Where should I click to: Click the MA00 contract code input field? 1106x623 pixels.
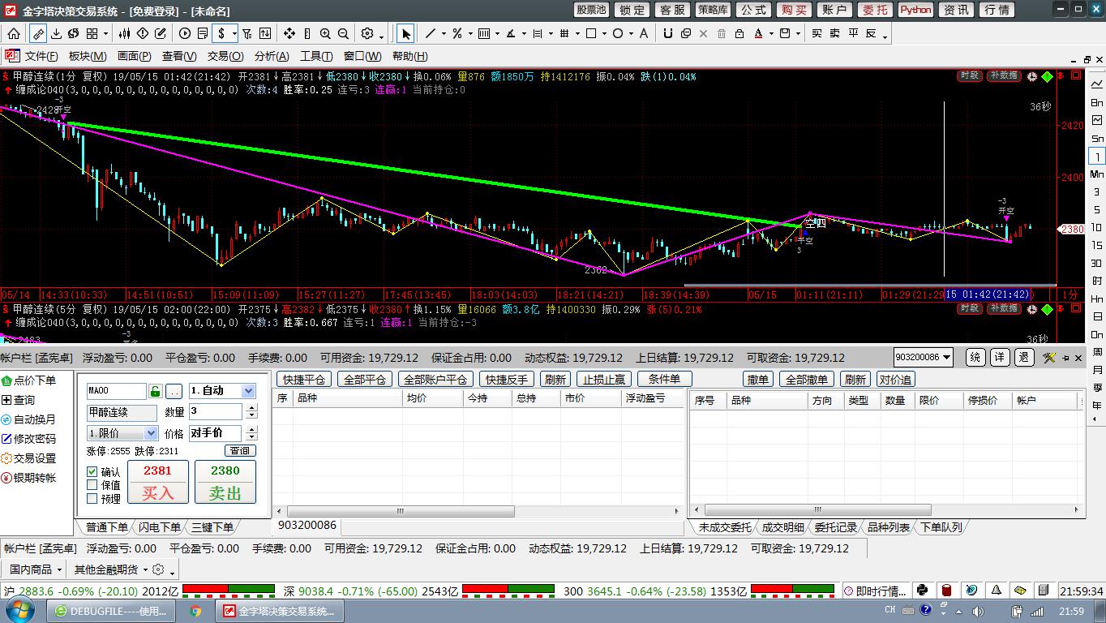[117, 391]
